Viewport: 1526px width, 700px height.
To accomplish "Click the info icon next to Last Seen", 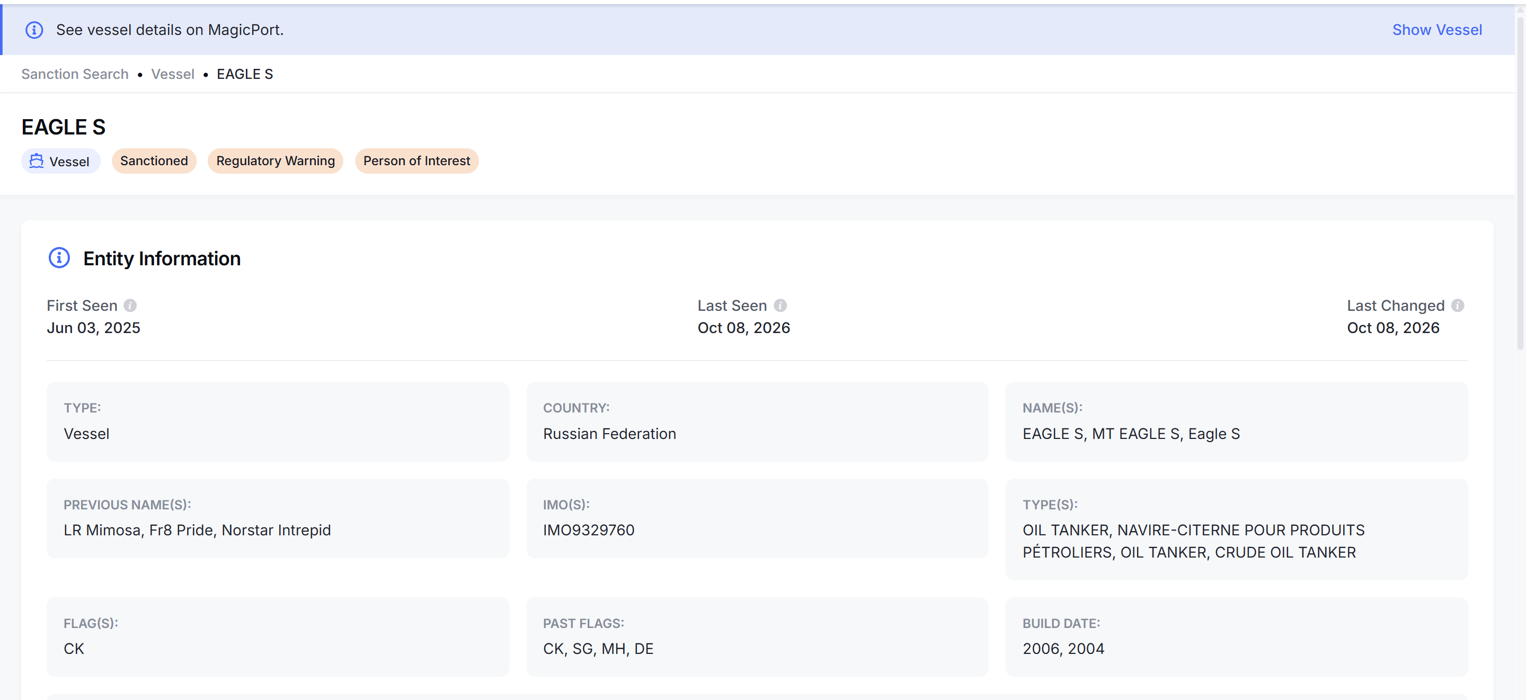I will tap(780, 306).
